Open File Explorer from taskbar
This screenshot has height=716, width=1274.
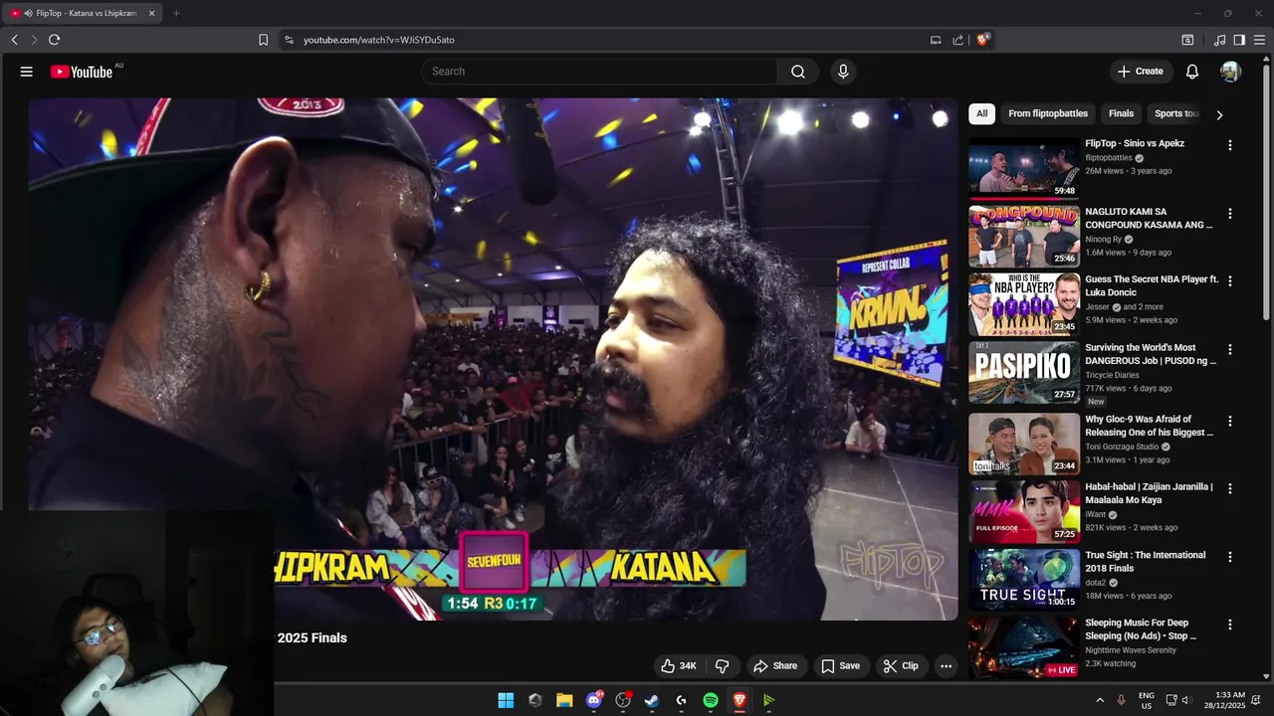[564, 700]
